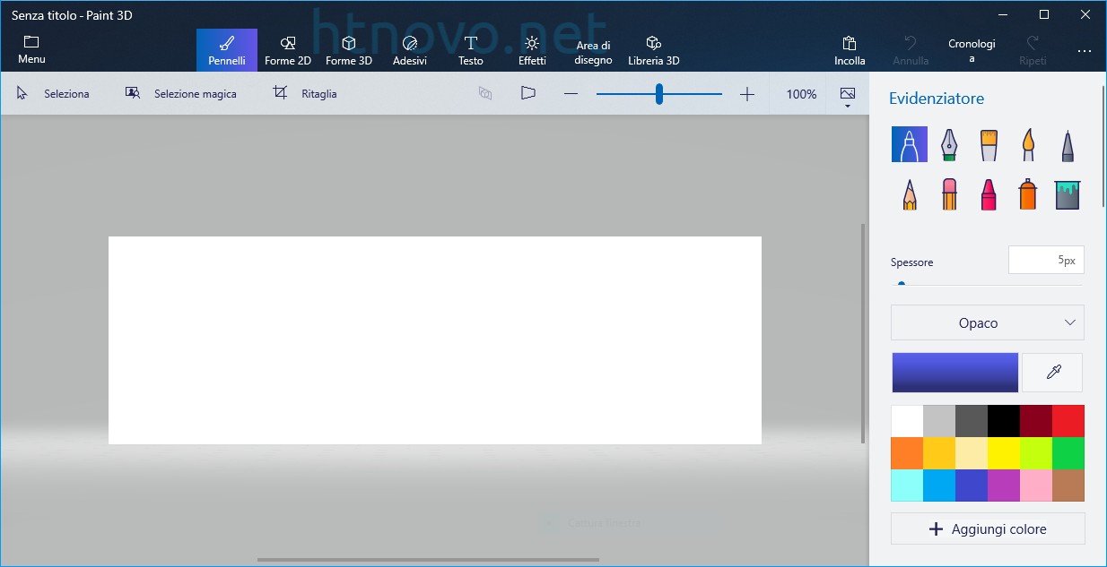Screen dimensions: 1107x567
Task: Switch to the Forme 3D tab
Action: pos(349,49)
